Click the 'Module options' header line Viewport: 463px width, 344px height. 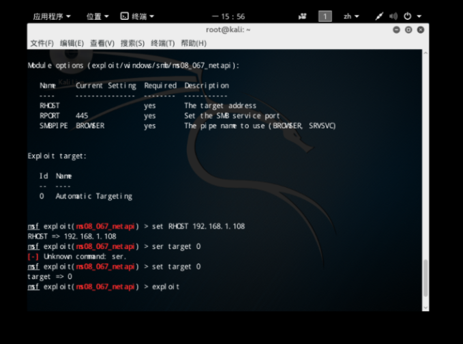coord(134,66)
